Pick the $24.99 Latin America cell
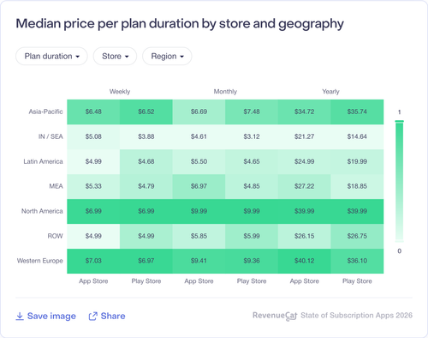This screenshot has height=338, width=428. pos(305,161)
